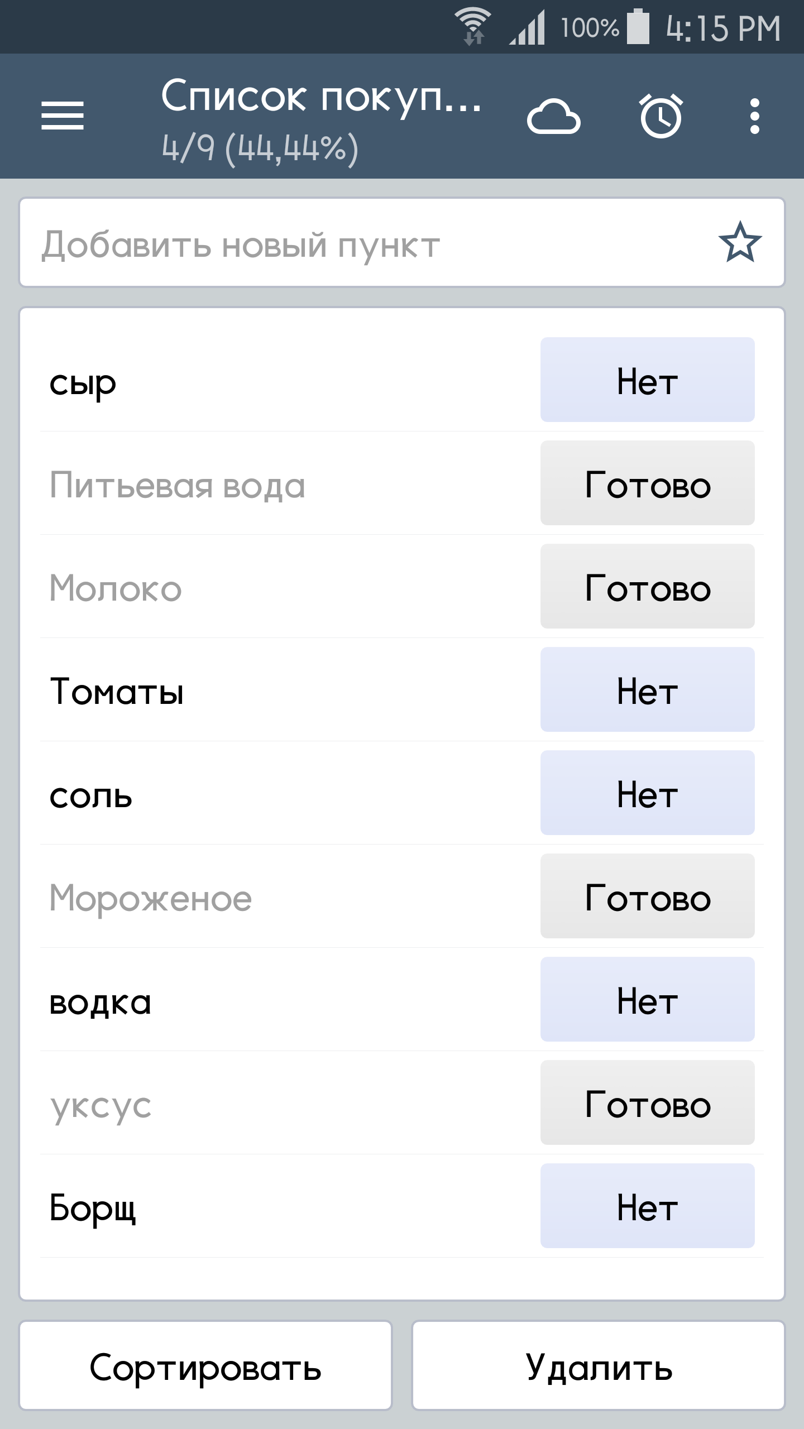Toggle Мороженое Готово status
804x1429 pixels.
click(x=647, y=896)
